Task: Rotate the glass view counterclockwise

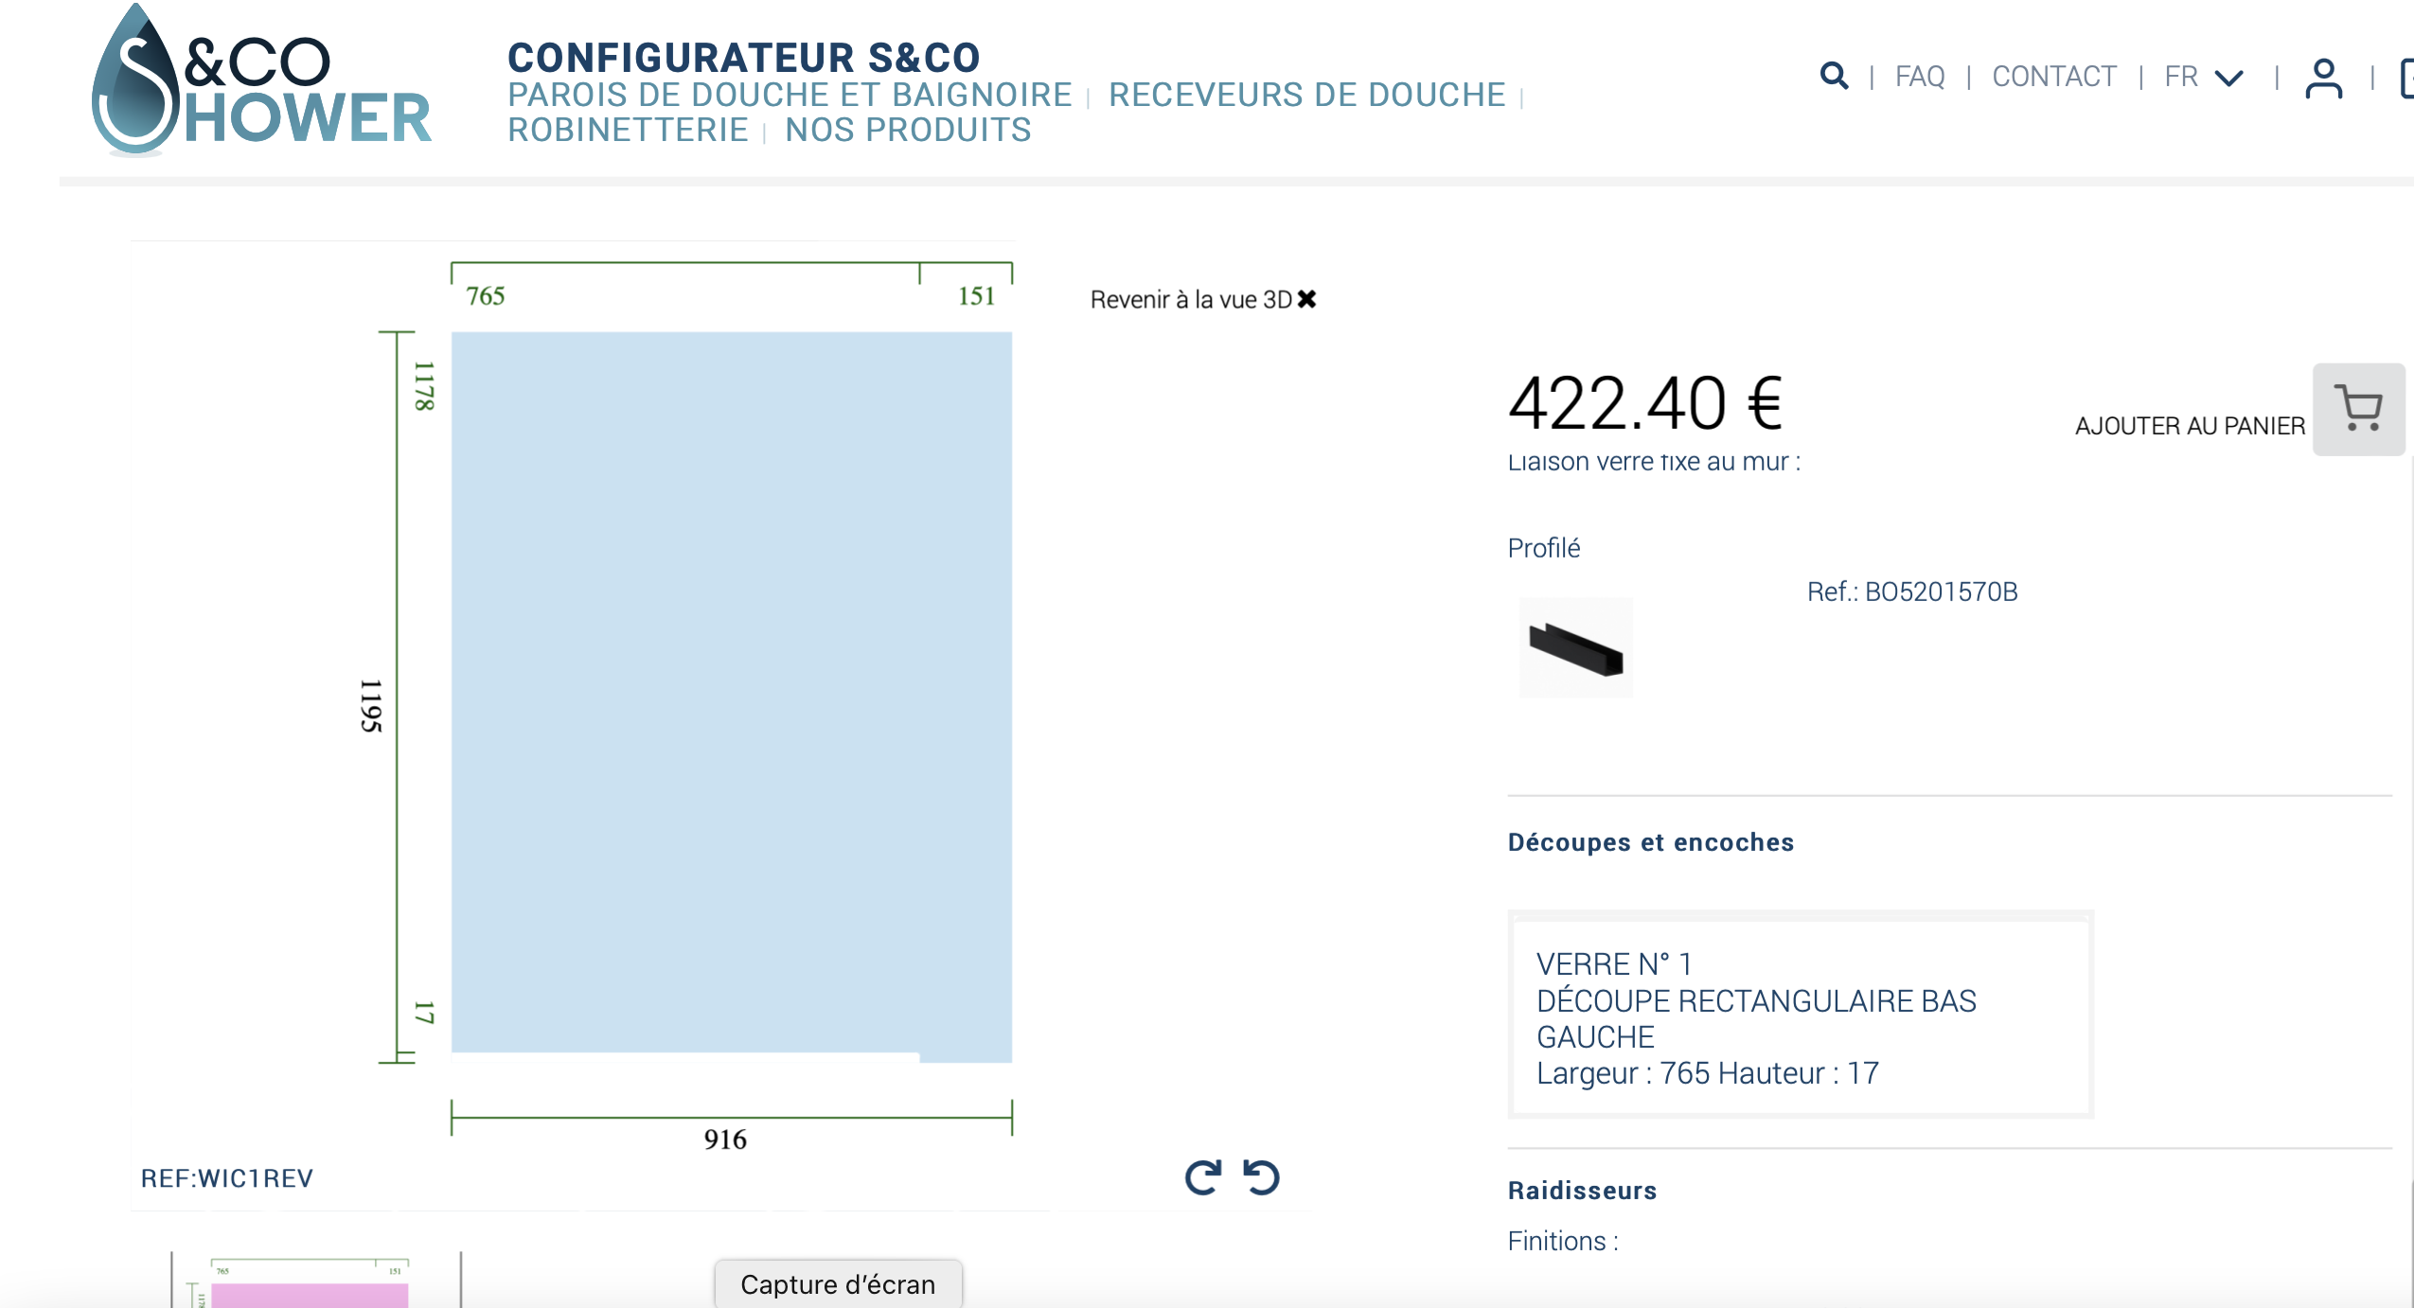Action: click(1262, 1177)
